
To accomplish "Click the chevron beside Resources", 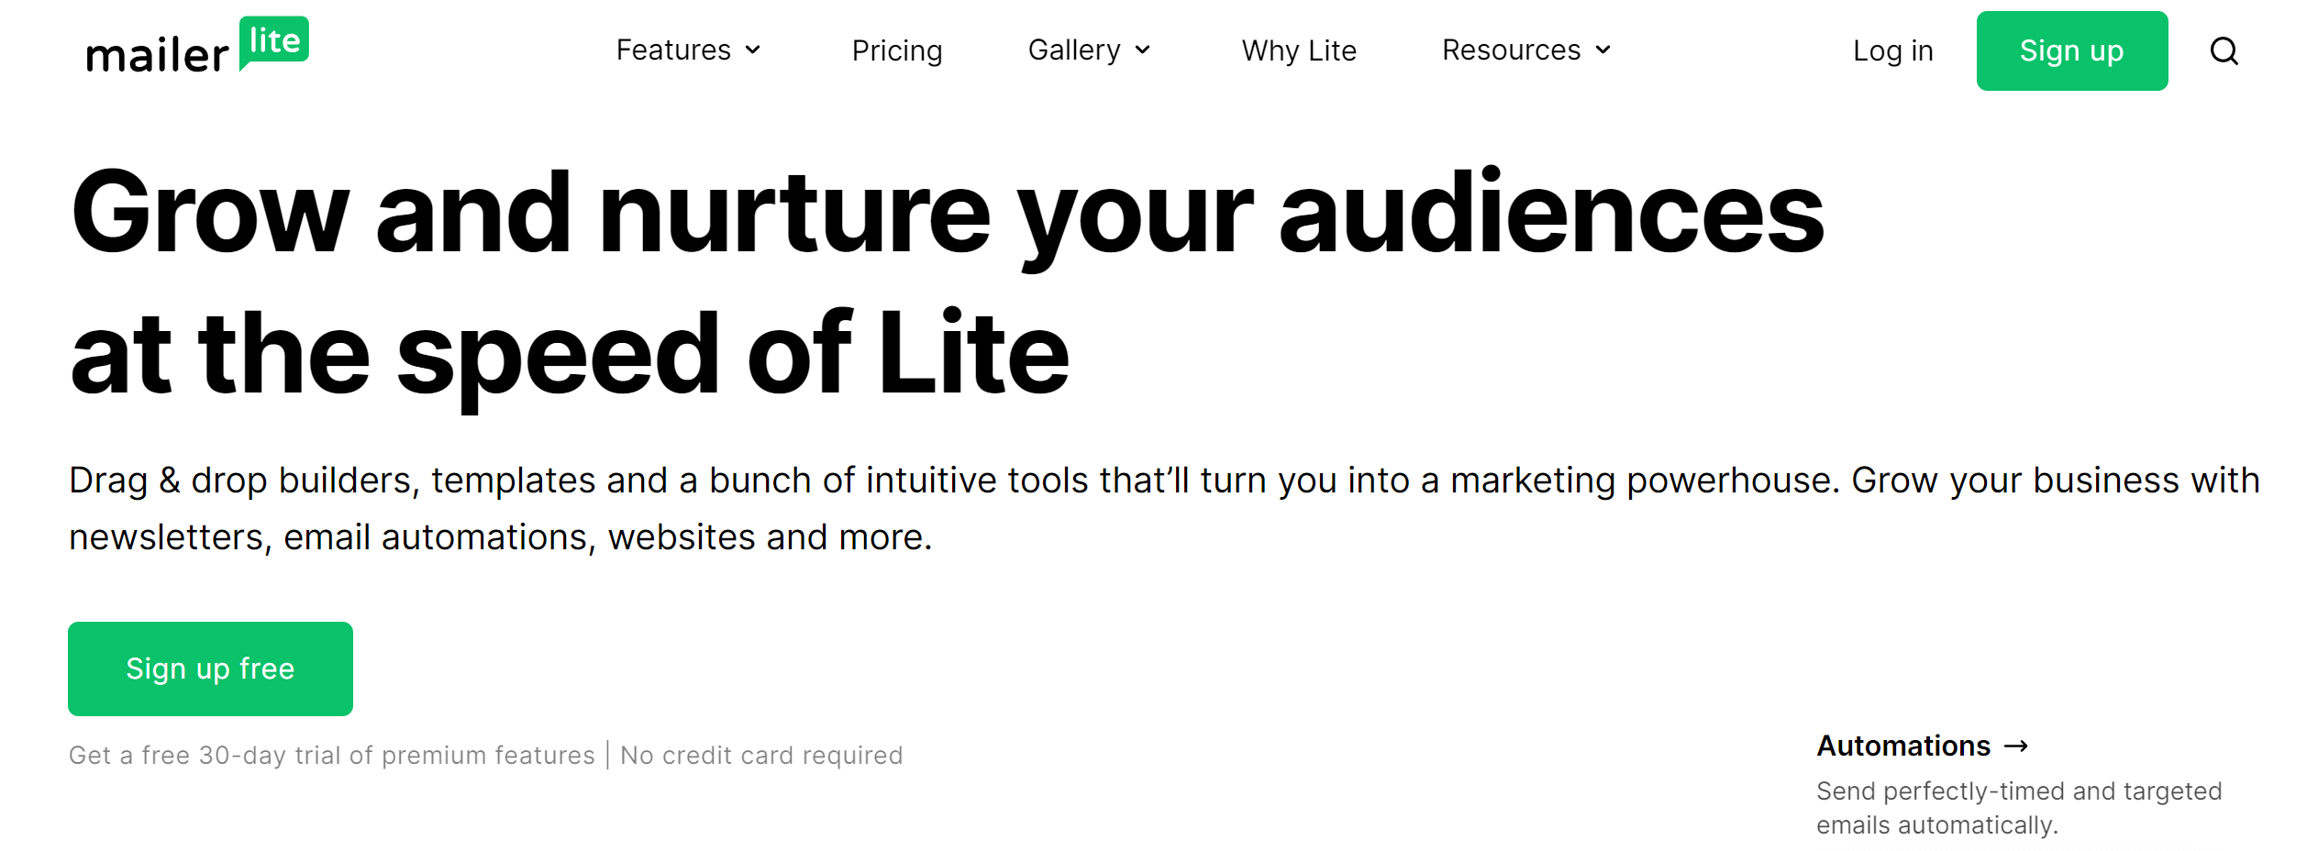I will point(1603,52).
